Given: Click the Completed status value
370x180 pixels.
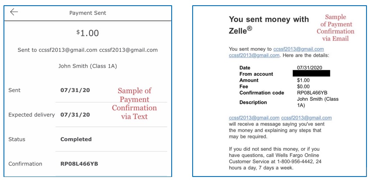Looking at the screenshot, I should point(76,139).
